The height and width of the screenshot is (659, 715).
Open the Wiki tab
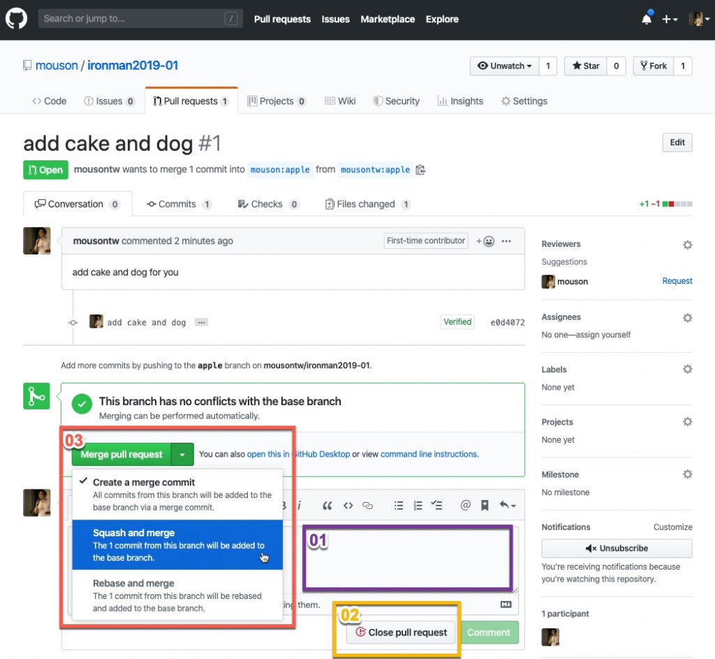coord(340,101)
